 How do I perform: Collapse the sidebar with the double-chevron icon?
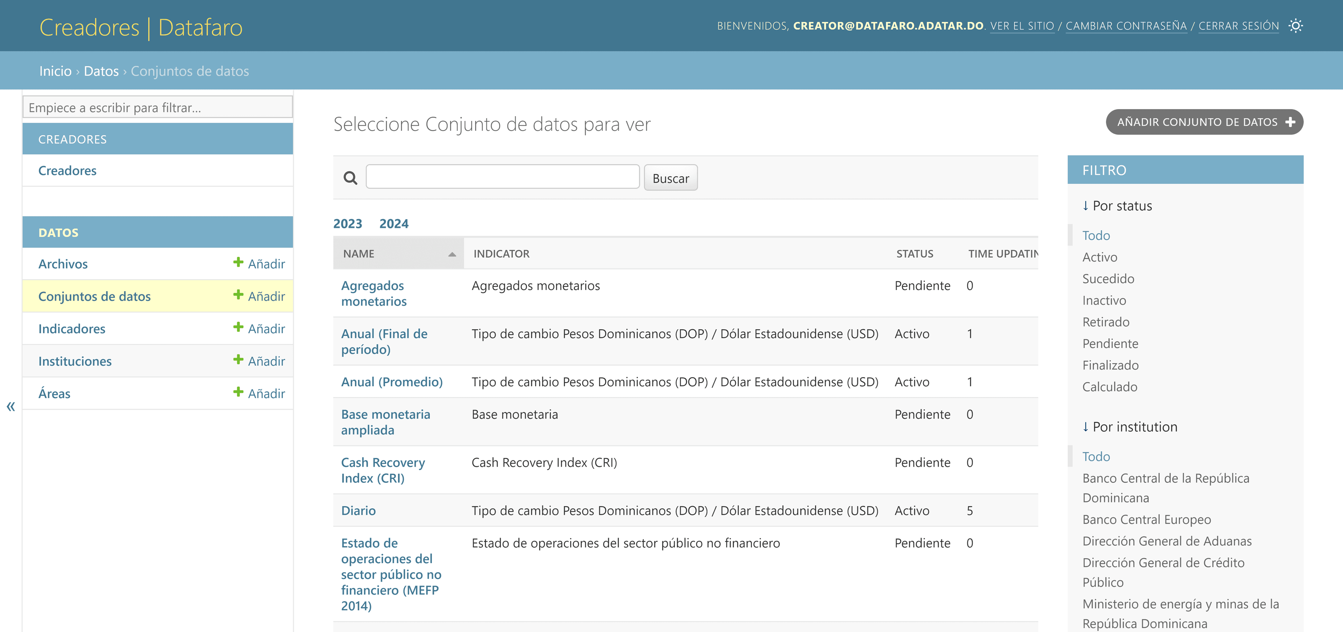click(x=10, y=407)
